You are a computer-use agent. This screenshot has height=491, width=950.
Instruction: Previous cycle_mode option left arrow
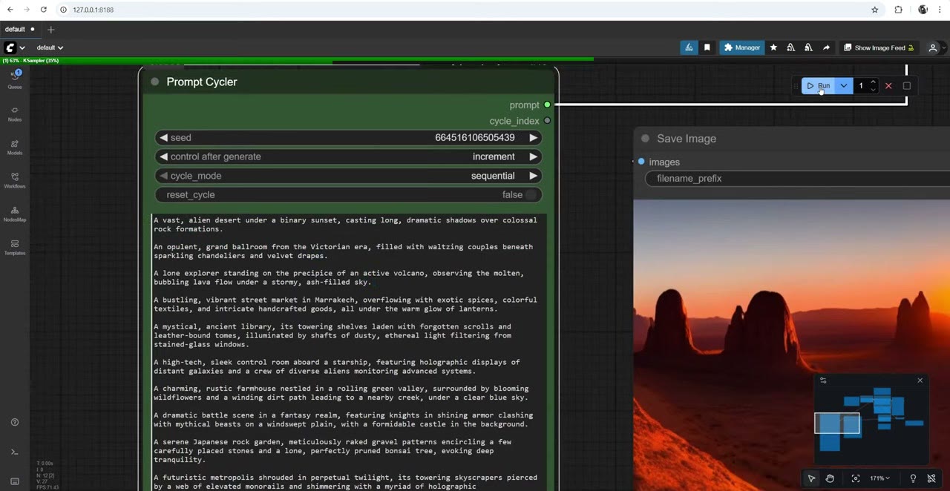point(163,176)
